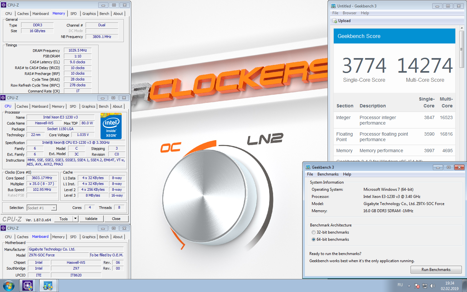Click the multiplier value x 35.0 (8 - 37)

click(x=42, y=184)
